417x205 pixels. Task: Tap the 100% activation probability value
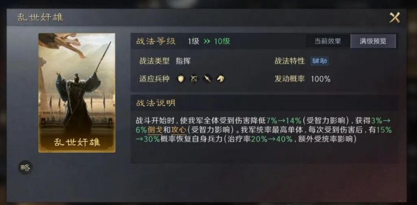[x=321, y=79]
